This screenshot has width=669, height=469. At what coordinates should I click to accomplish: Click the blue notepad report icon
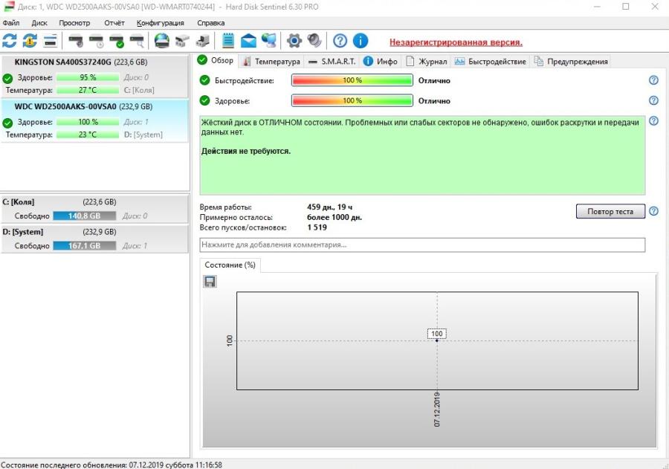click(x=228, y=41)
